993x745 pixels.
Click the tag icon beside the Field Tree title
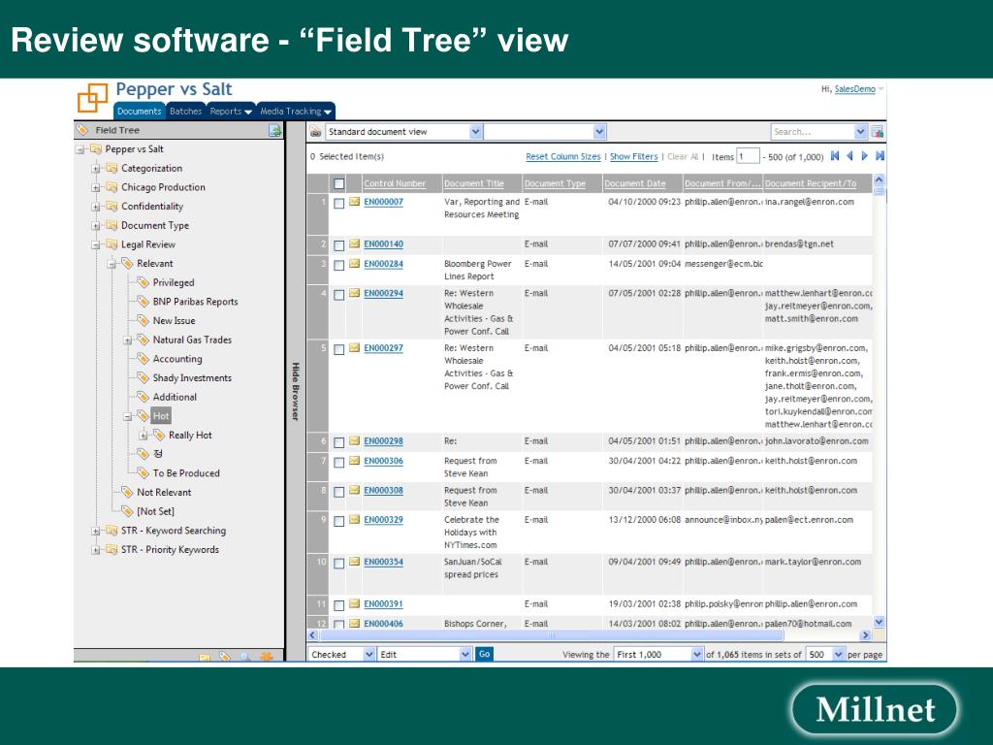coord(82,130)
